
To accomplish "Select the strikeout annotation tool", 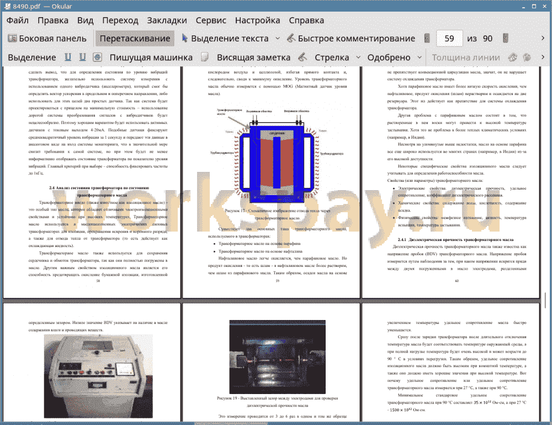I will click(98, 57).
